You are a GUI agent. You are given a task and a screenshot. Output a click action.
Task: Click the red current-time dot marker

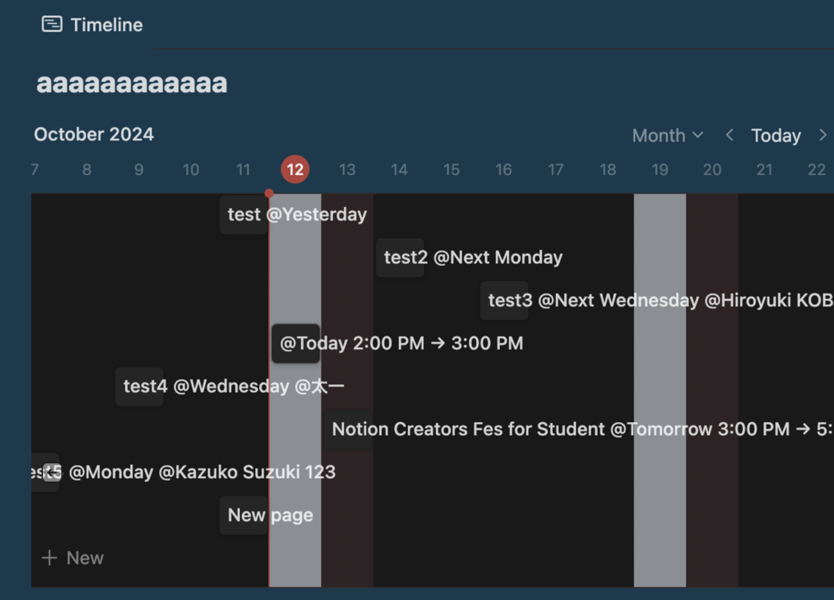click(269, 194)
